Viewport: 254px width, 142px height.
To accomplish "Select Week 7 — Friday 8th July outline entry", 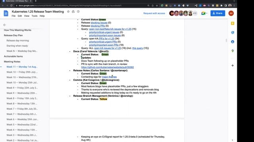I will pos(22,109).
